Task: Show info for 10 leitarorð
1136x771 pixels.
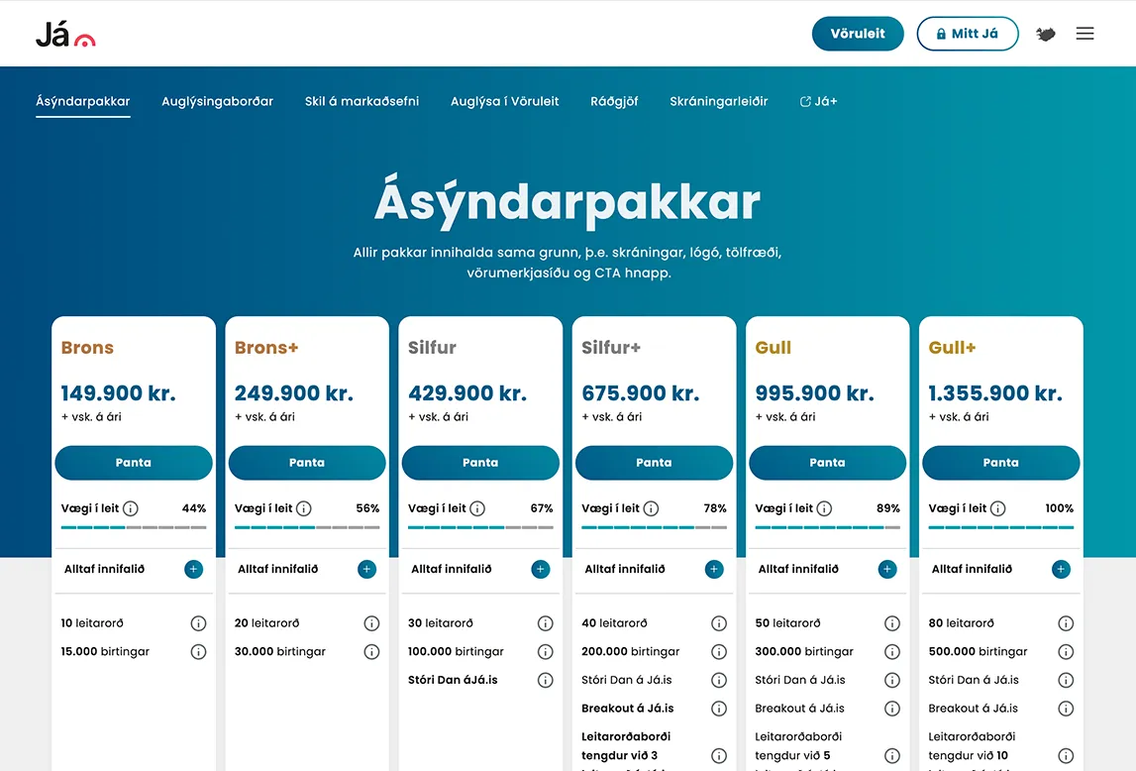Action: 198,623
